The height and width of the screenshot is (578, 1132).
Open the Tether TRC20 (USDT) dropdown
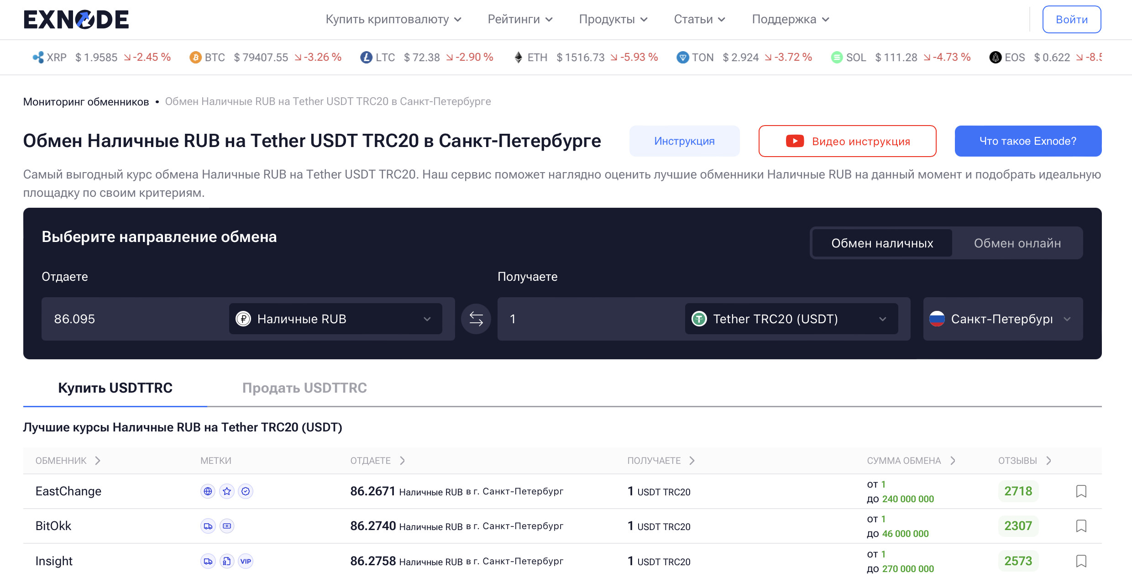click(x=791, y=319)
